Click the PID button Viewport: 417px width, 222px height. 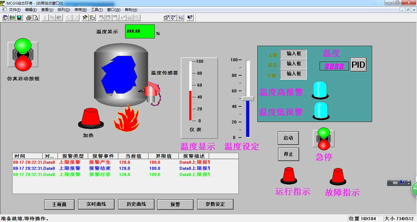point(358,65)
